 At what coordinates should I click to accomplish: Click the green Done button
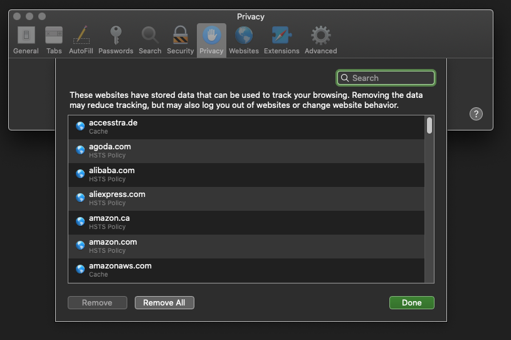[x=411, y=302]
